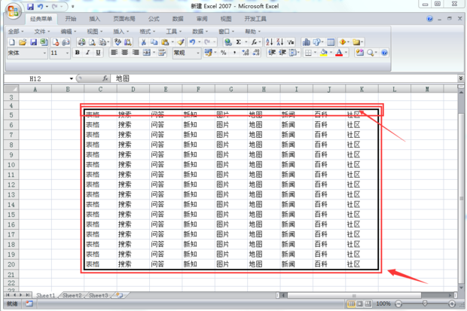Switch to the 开发工具 ribbon tab
The width and height of the screenshot is (467, 311).
tap(255, 19)
